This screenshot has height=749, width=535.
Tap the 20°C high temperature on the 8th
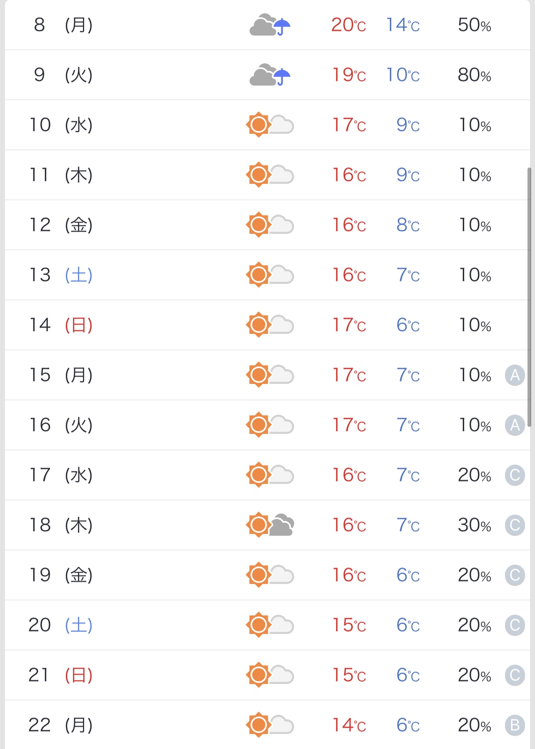(x=348, y=25)
